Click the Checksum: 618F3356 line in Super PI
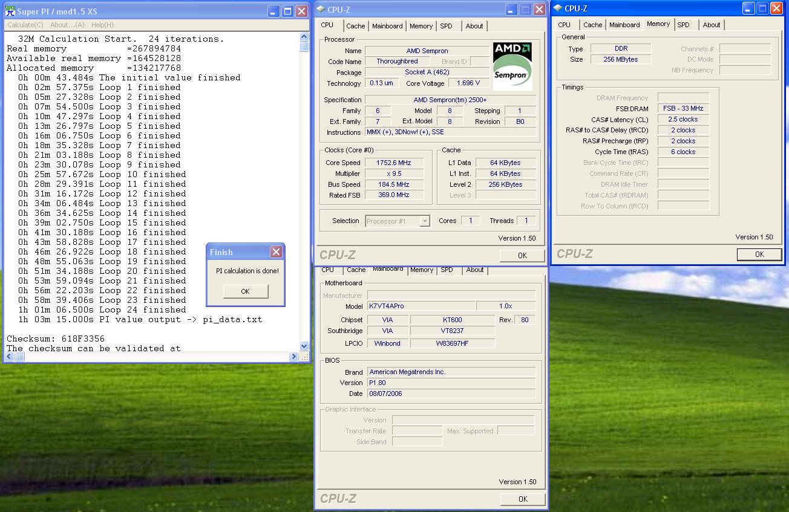This screenshot has width=789, height=512. [x=56, y=339]
